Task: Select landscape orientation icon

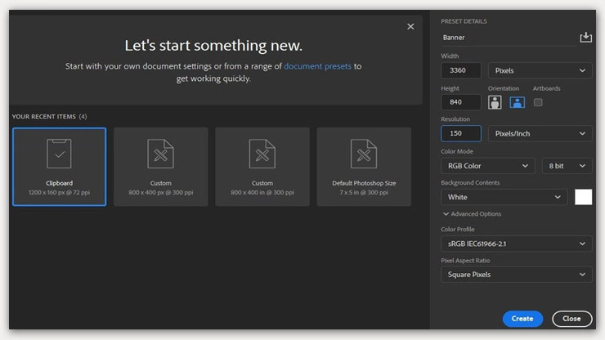Action: [x=517, y=102]
